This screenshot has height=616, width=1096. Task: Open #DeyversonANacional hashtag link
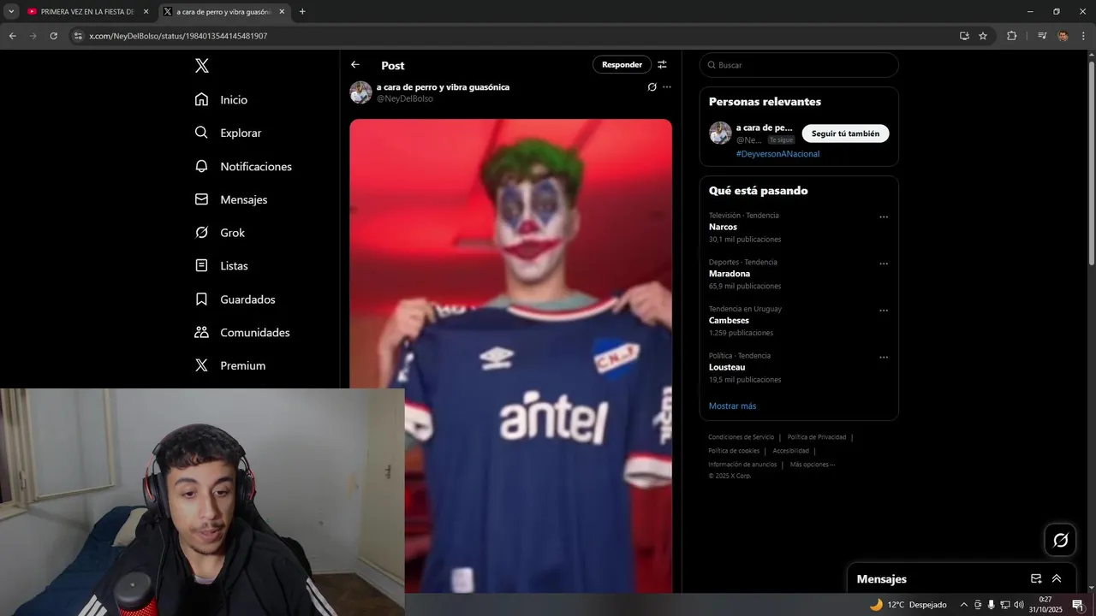click(x=777, y=154)
